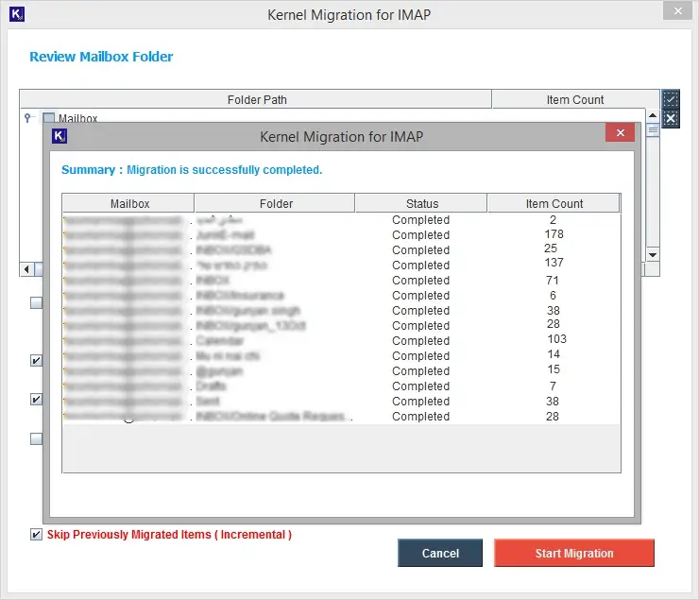
Task: Click scroll down arrow of folder list
Action: pos(653,255)
